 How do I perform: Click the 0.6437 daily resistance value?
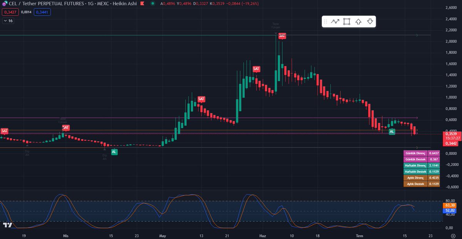click(434, 153)
